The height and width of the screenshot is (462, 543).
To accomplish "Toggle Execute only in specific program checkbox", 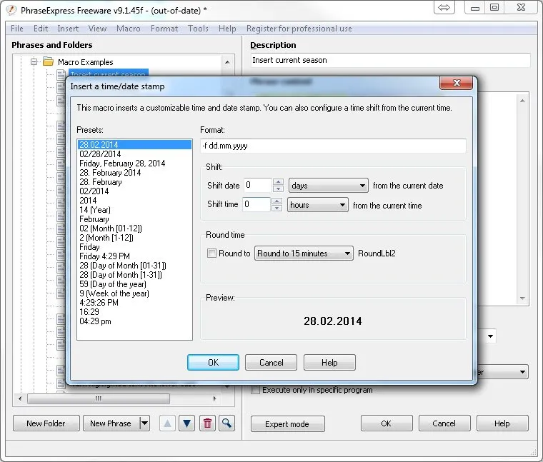I will click(x=255, y=390).
